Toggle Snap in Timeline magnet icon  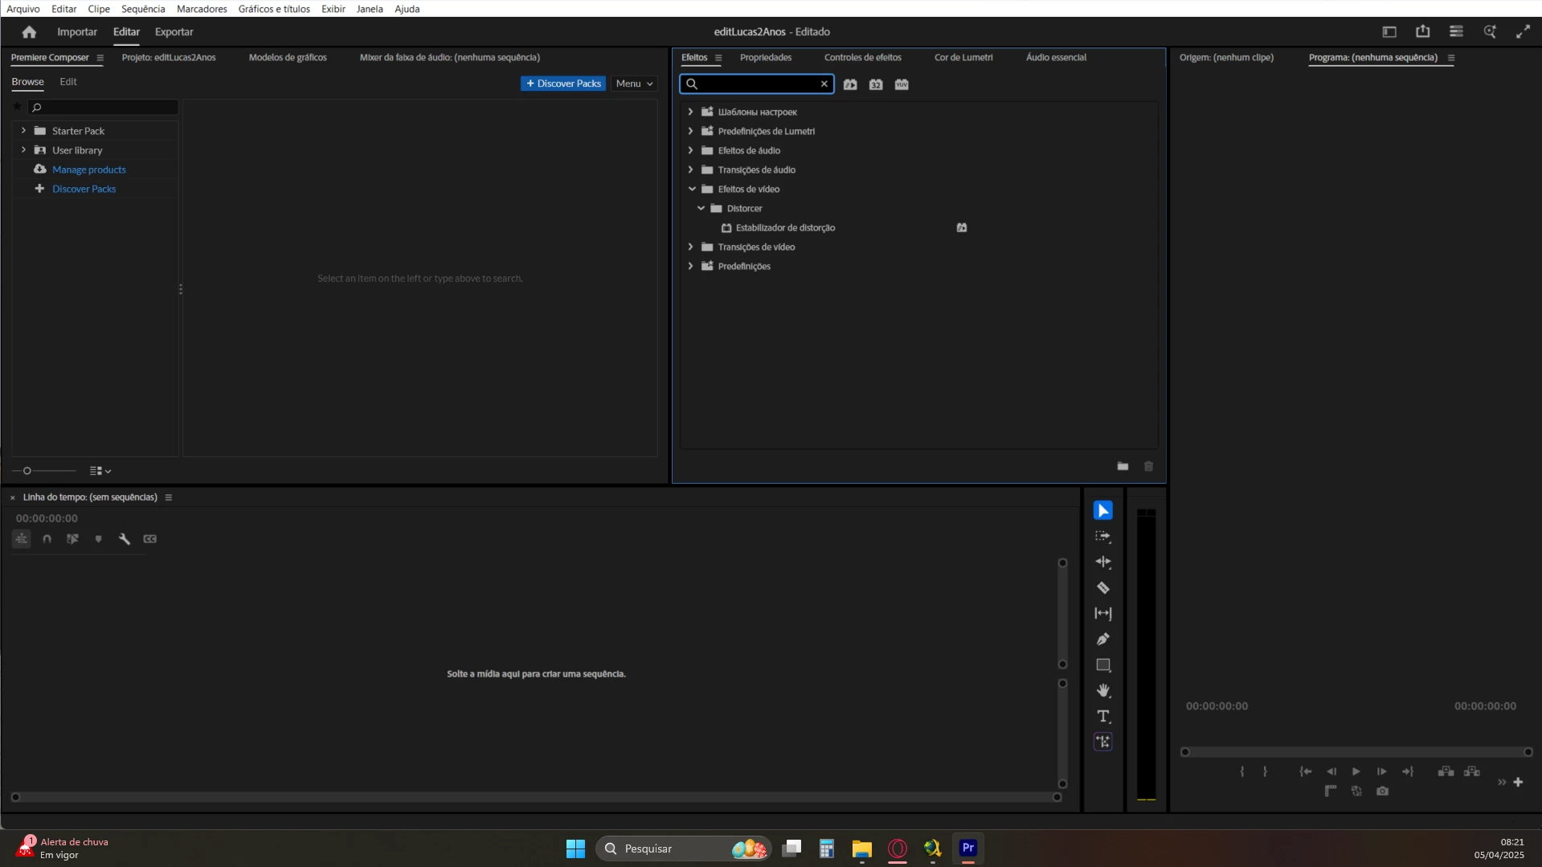point(47,539)
